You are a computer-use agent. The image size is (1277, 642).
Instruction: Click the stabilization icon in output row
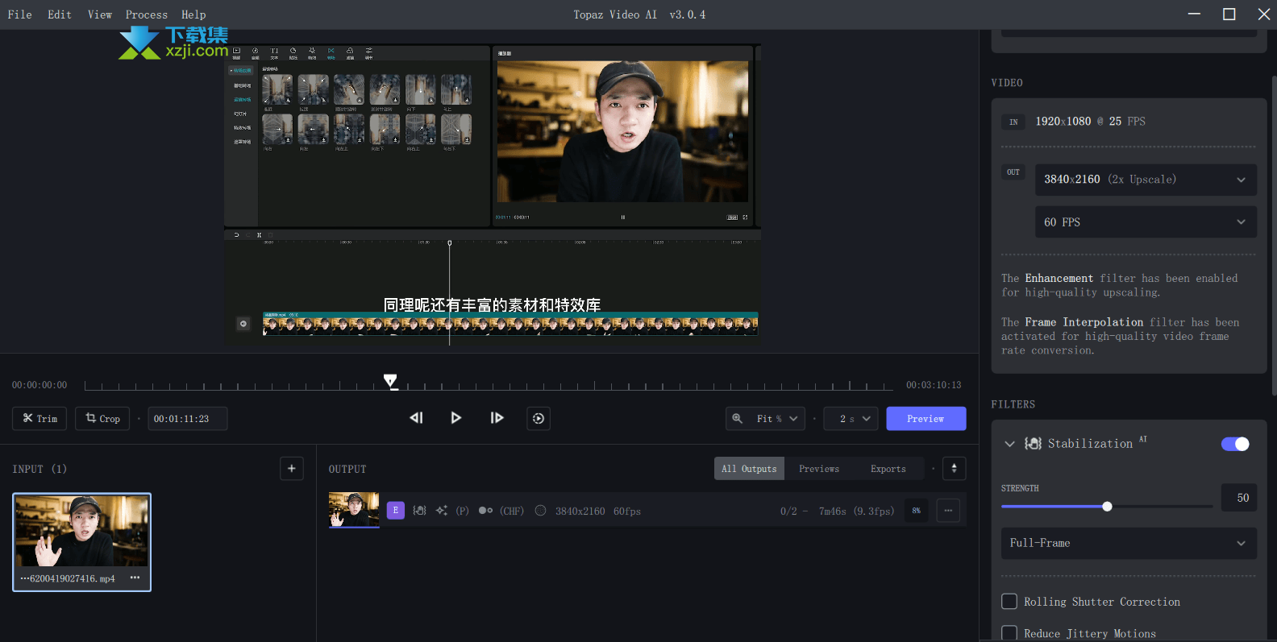419,511
